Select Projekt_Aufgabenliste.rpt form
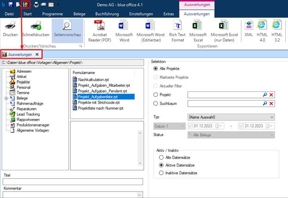 104,96
